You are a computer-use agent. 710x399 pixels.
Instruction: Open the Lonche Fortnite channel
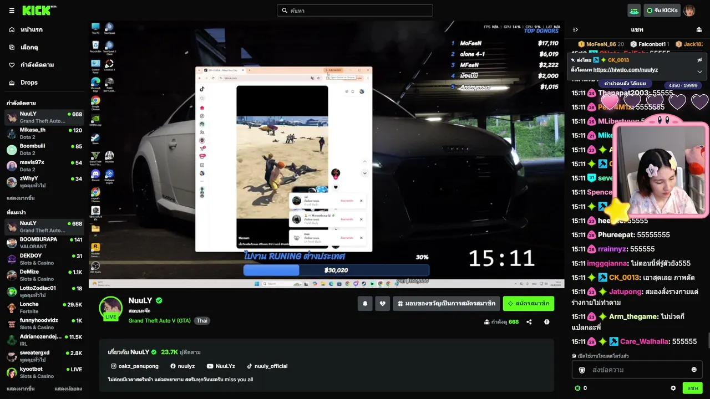(x=44, y=308)
